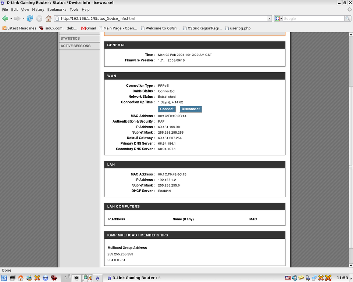Reload the current router page
The image size is (353, 282).
30,19
